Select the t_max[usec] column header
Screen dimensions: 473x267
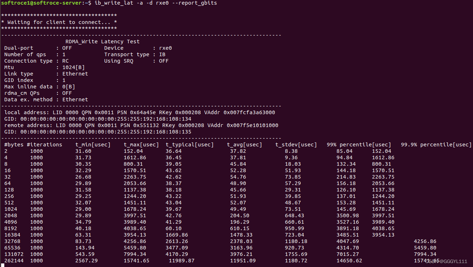(141, 145)
